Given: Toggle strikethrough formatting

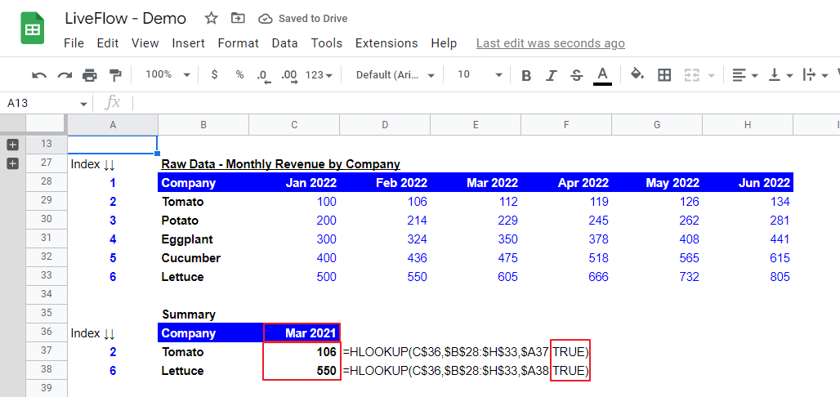Looking at the screenshot, I should 576,75.
